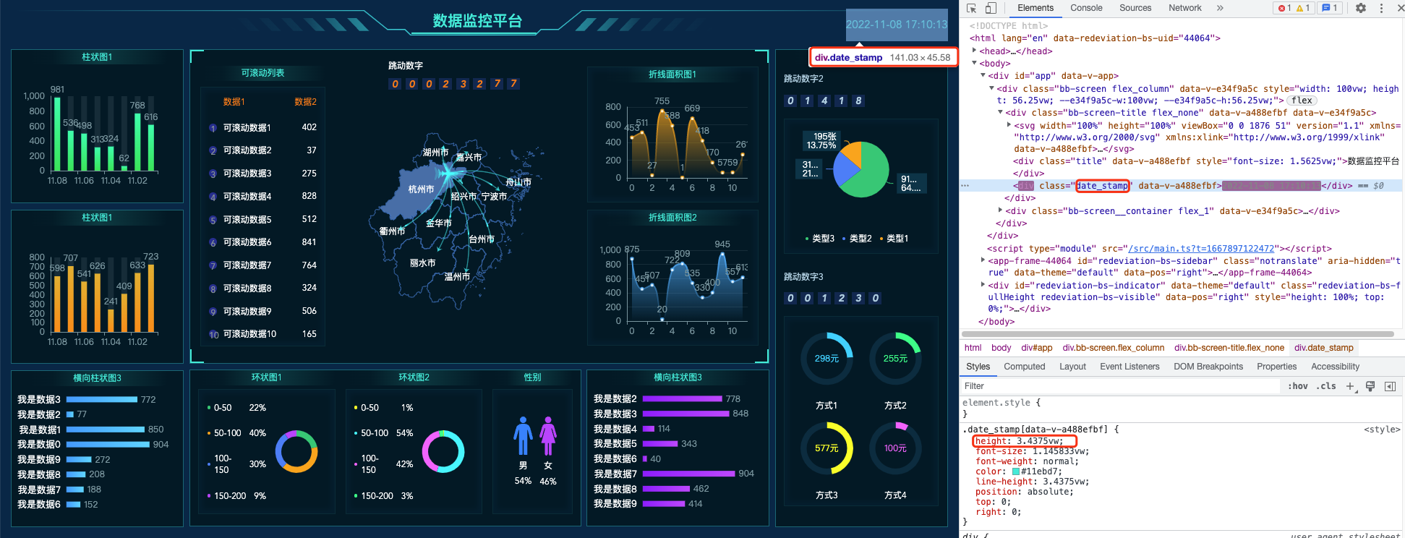Click the 577元 yellow ring gauge
Viewport: 1405px width, 538px height.
pos(827,448)
